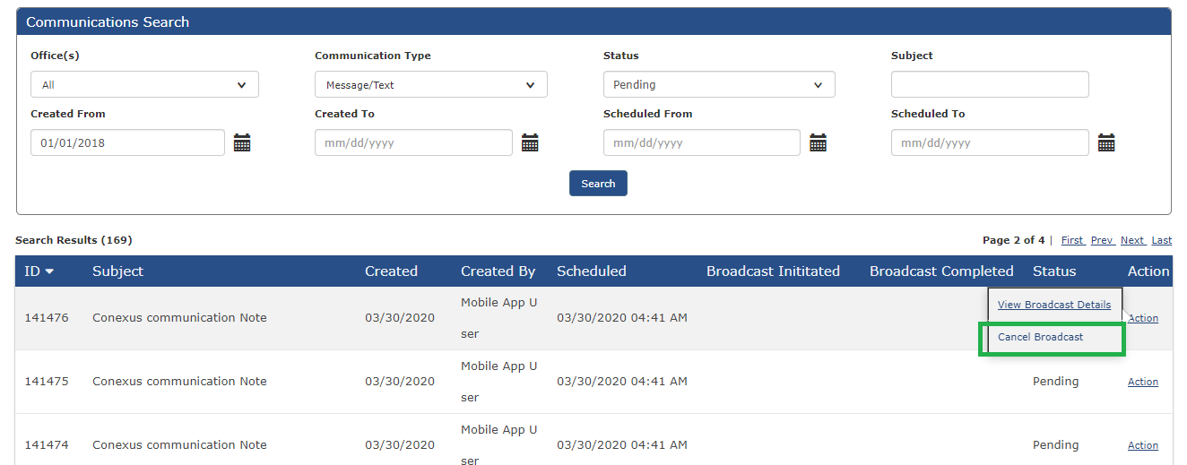The height and width of the screenshot is (465, 1187).
Task: Open the Scheduled From calendar picker
Action: click(x=818, y=142)
